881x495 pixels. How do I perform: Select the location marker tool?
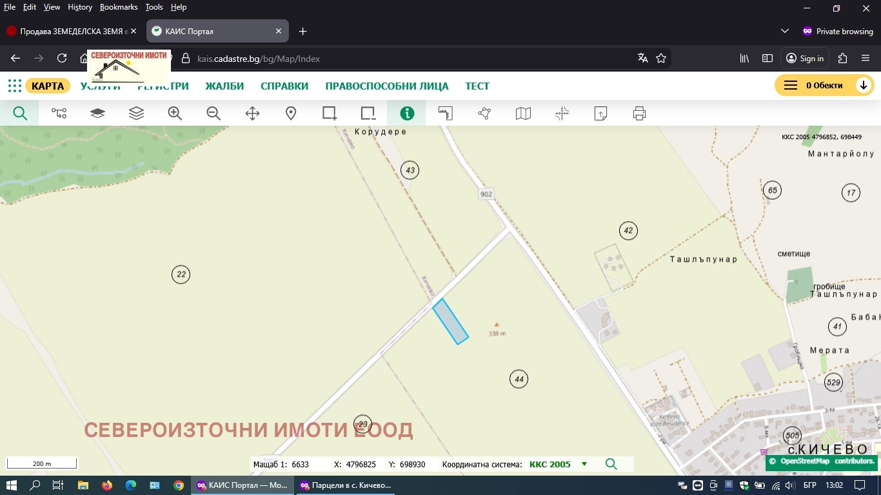pos(291,113)
